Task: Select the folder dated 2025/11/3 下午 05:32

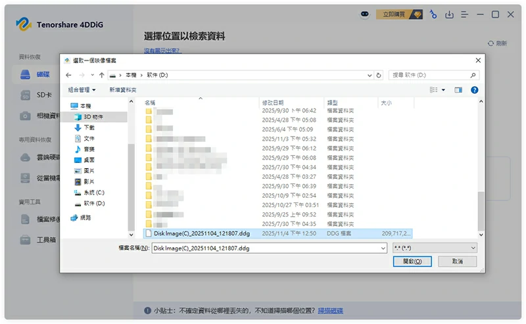Action: click(277, 139)
